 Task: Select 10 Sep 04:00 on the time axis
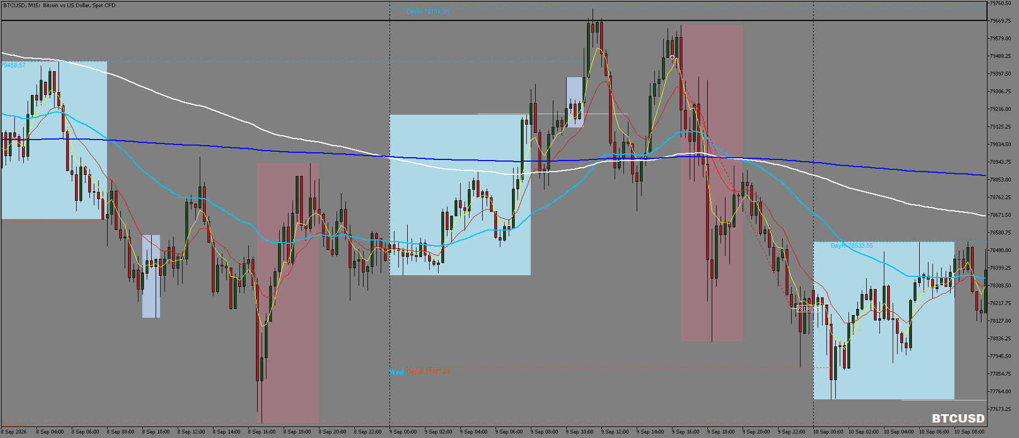(x=899, y=432)
